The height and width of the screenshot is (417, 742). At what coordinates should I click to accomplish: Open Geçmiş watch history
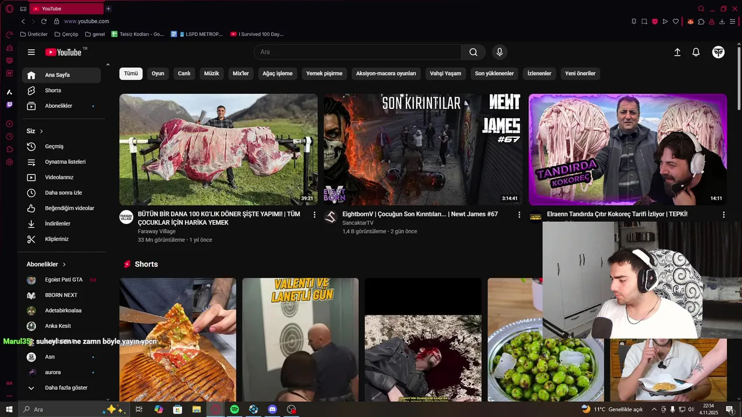(61, 147)
